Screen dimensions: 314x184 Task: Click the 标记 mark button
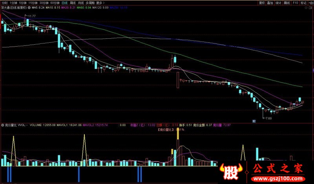point(303,3)
